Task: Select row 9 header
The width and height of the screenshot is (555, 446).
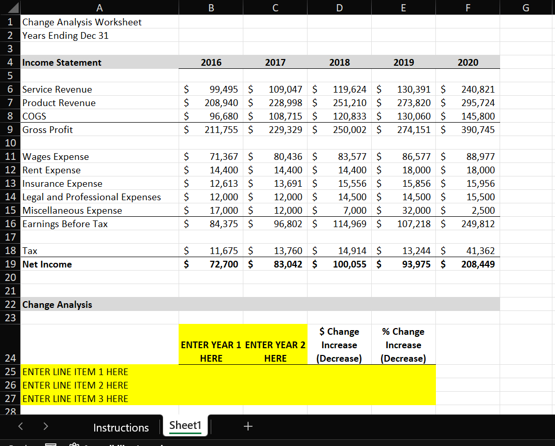Action: (10, 129)
